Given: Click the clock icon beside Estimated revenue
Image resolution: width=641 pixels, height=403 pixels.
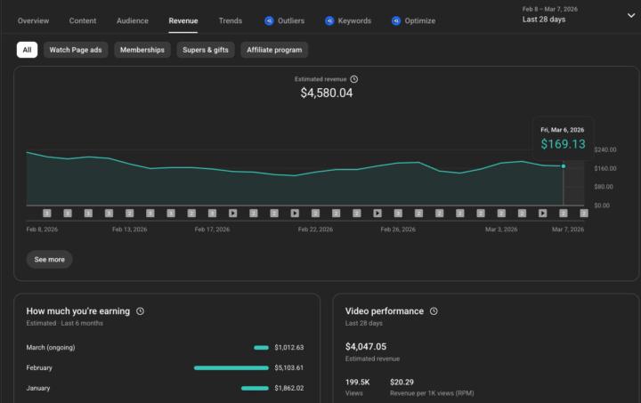Looking at the screenshot, I should (354, 79).
